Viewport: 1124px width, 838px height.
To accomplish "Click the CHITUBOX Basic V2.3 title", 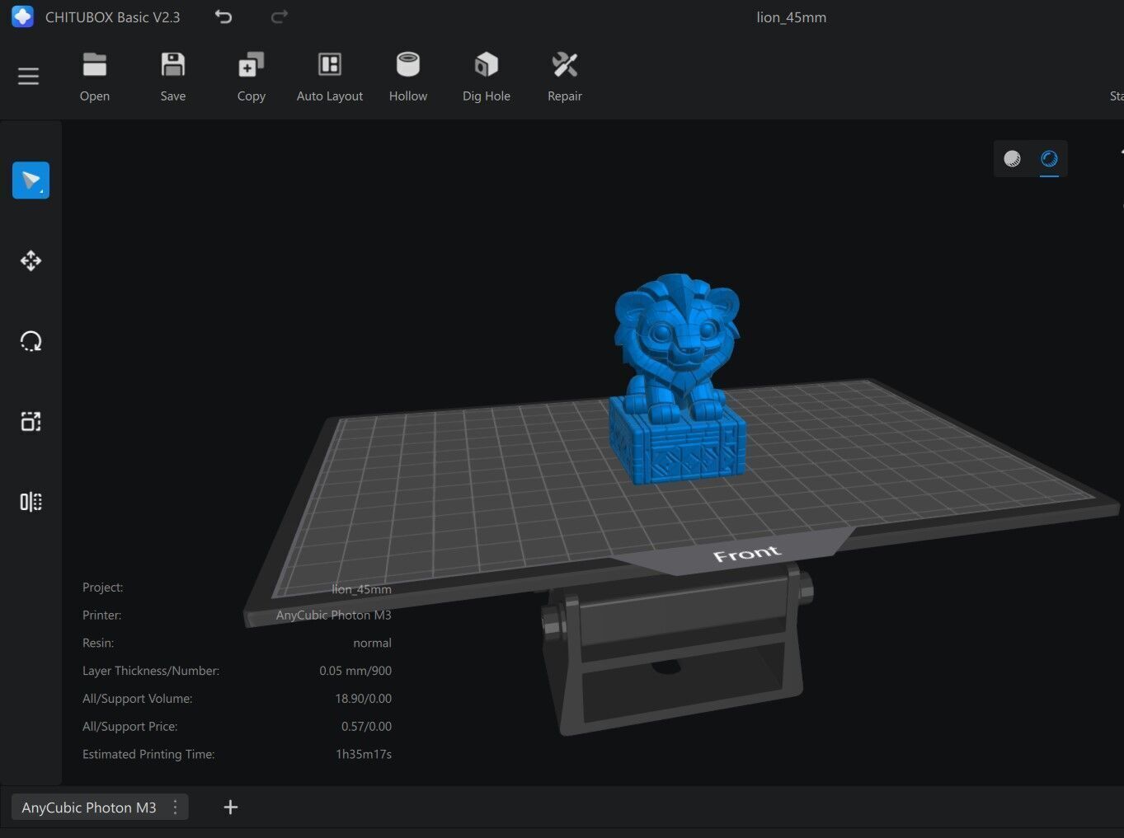I will tap(112, 17).
